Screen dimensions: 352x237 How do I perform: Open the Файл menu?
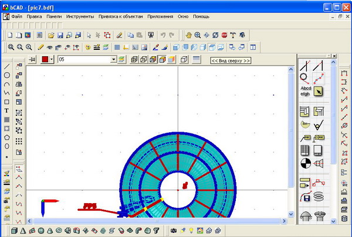[16, 16]
